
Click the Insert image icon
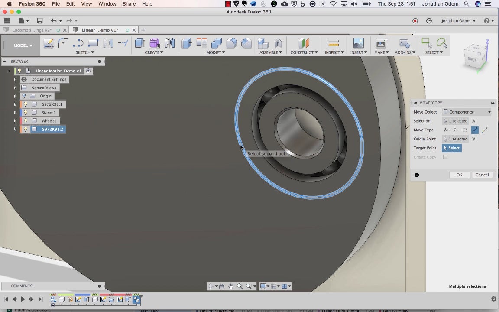(x=358, y=43)
